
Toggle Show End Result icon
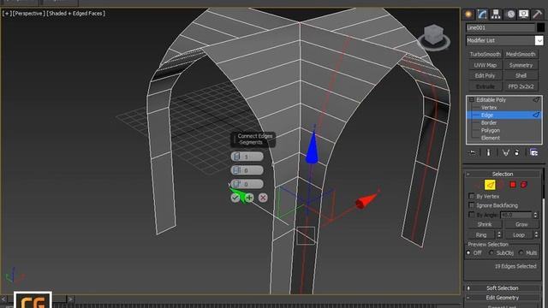point(489,152)
